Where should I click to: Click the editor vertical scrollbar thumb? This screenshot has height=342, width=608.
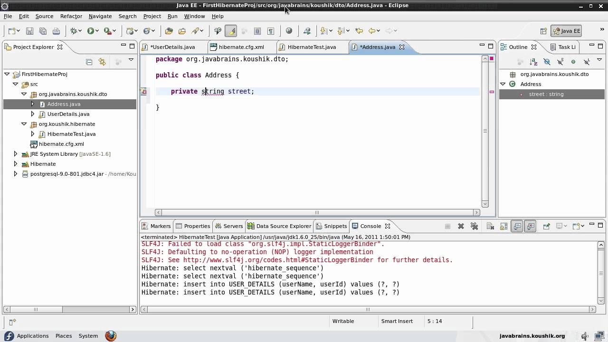(485, 131)
